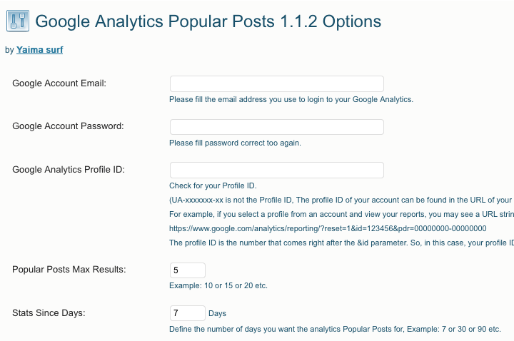The height and width of the screenshot is (341, 514).
Task: Click the Popular Posts Max Results box showing 5
Action: pos(188,270)
